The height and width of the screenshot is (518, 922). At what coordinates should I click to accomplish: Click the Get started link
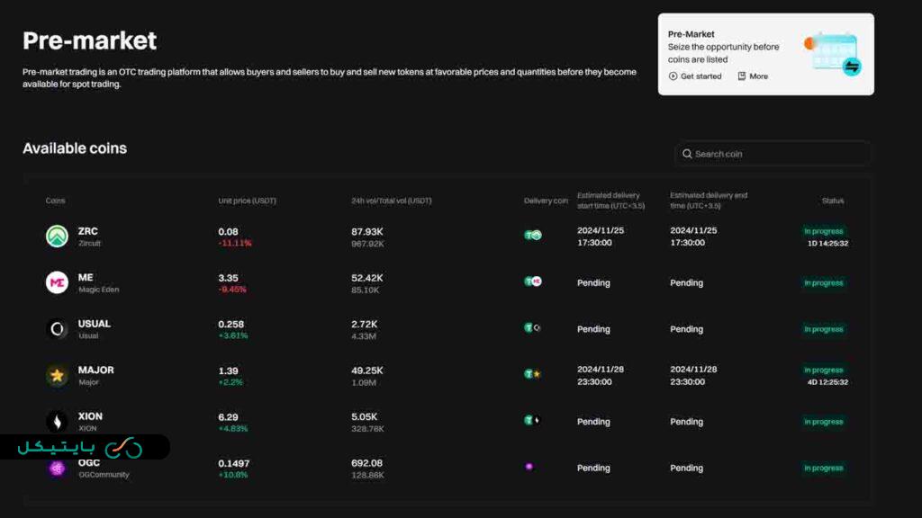(695, 76)
